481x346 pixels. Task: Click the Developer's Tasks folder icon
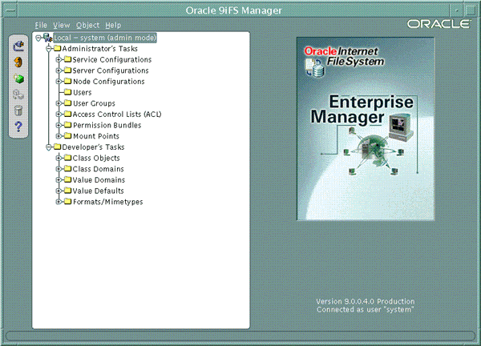[58, 147]
